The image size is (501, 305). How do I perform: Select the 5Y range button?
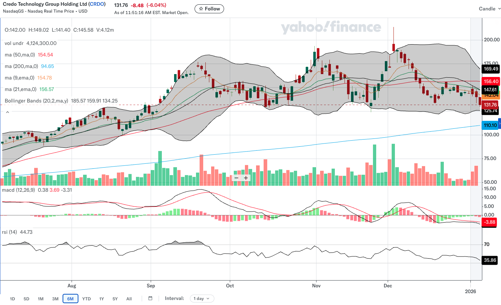click(115, 299)
